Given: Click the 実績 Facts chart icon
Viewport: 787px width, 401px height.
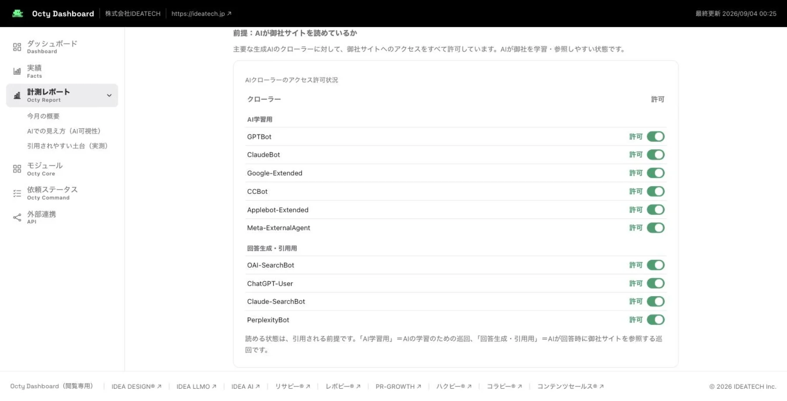Looking at the screenshot, I should (17, 71).
